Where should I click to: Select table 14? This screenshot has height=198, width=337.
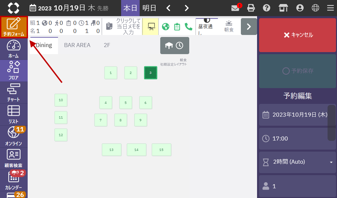pyautogui.click(x=137, y=150)
